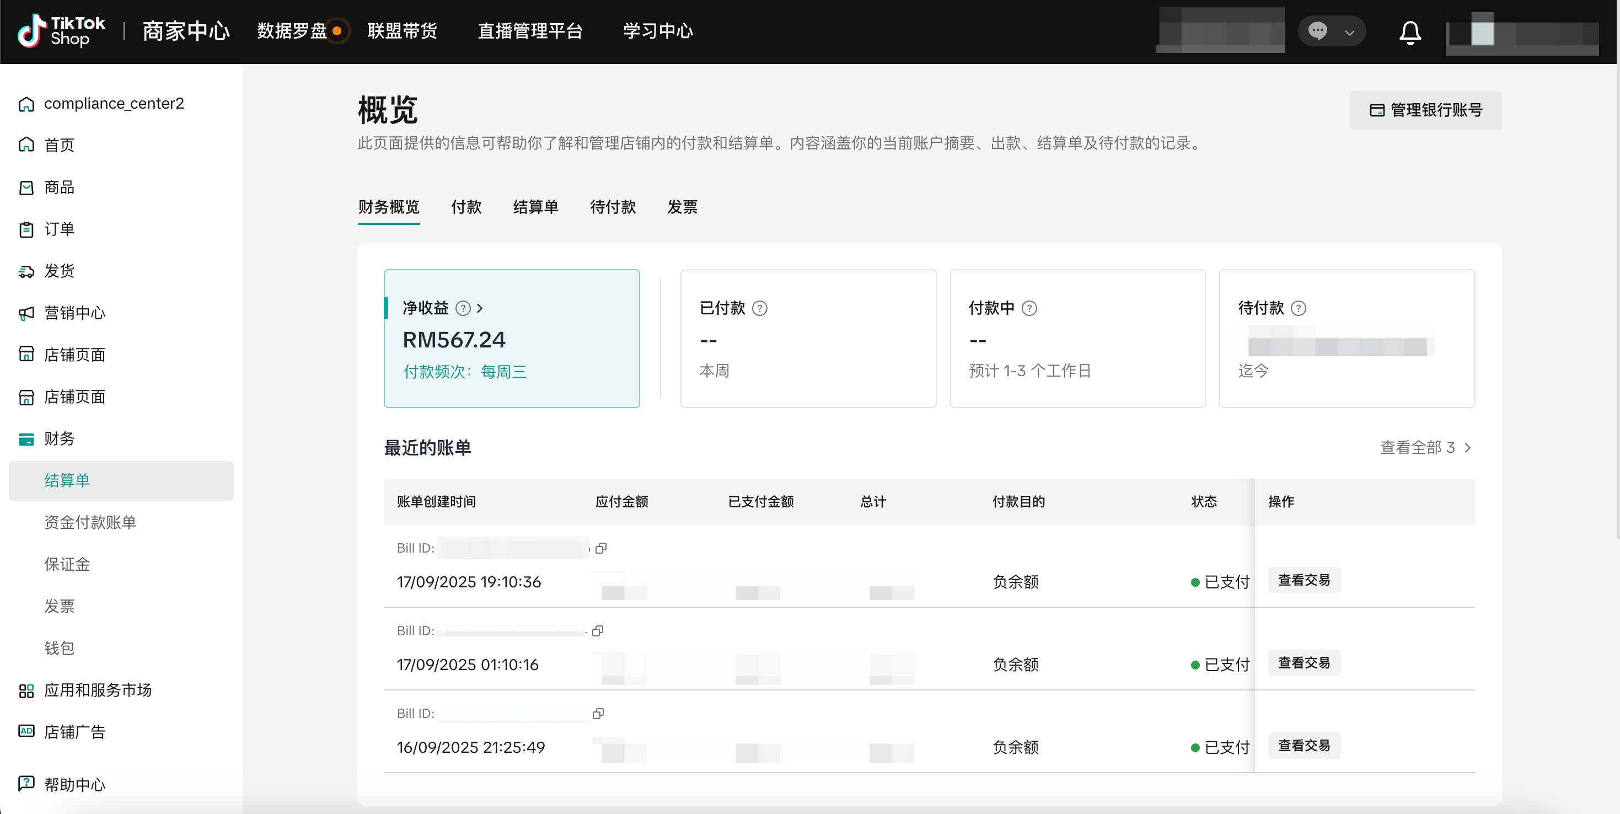The height and width of the screenshot is (814, 1620).
Task: Open 数据罗盘 in top navigation
Action: 292,31
